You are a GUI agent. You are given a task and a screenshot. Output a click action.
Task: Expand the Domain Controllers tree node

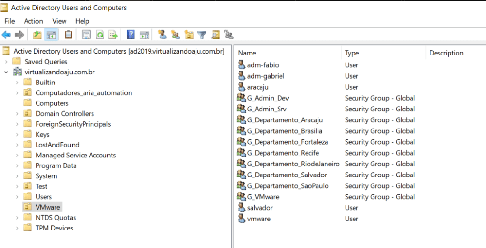coord(17,114)
